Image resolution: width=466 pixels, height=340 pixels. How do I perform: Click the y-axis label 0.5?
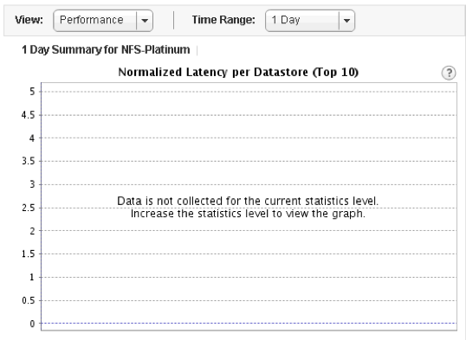(29, 300)
